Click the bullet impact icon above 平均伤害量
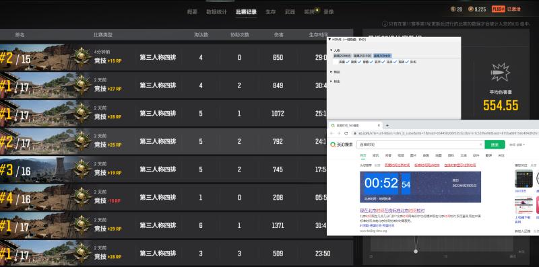The height and width of the screenshot is (267, 539). point(501,72)
